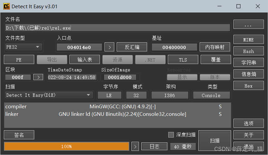
Task: Click the LE endianness field
Action: (109, 95)
